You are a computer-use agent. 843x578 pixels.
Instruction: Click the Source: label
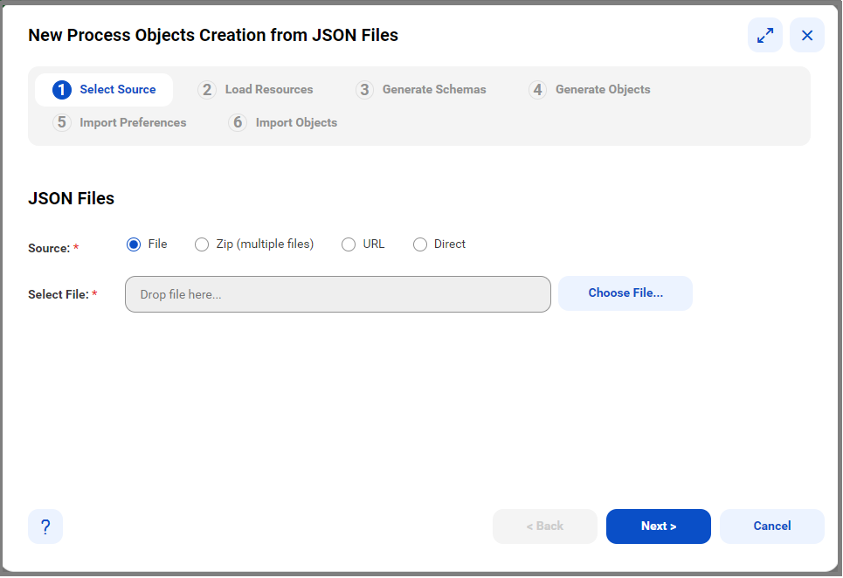point(49,248)
